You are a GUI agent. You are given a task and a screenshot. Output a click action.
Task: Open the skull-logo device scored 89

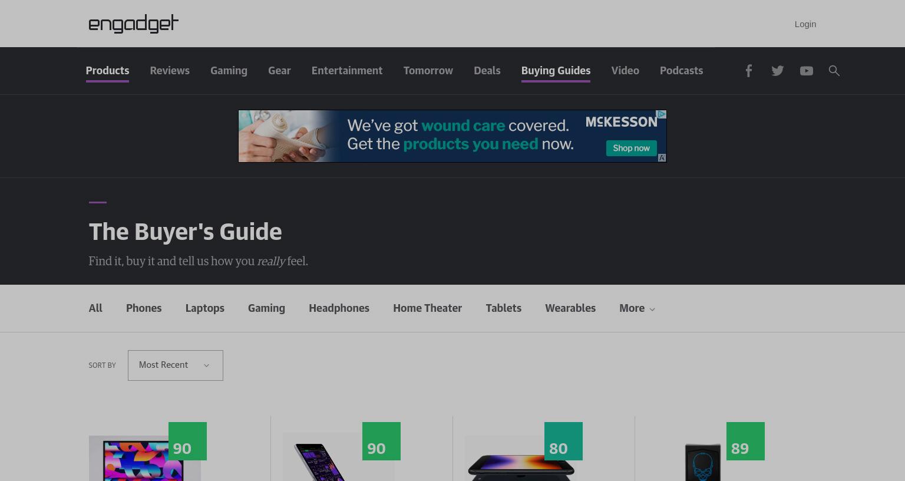pyautogui.click(x=702, y=461)
